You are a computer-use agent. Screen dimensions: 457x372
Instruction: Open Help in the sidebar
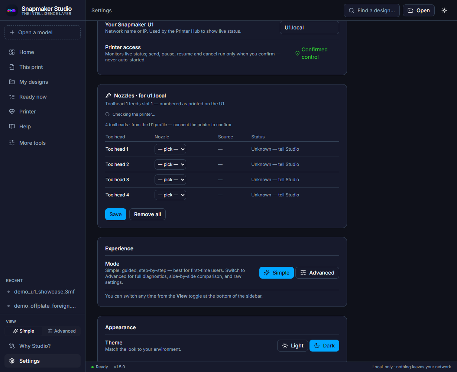click(42, 126)
